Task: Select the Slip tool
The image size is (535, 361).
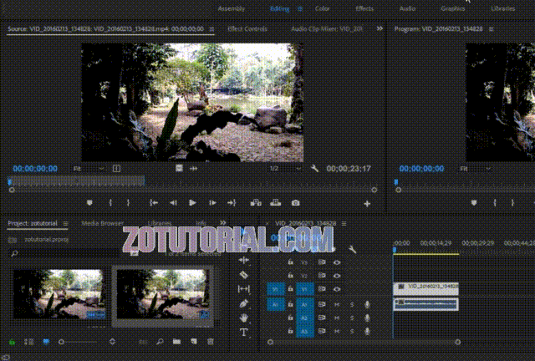Action: tap(243, 289)
